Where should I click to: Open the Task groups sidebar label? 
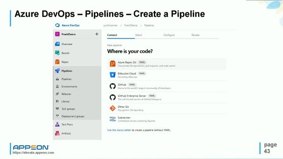coord(68,109)
